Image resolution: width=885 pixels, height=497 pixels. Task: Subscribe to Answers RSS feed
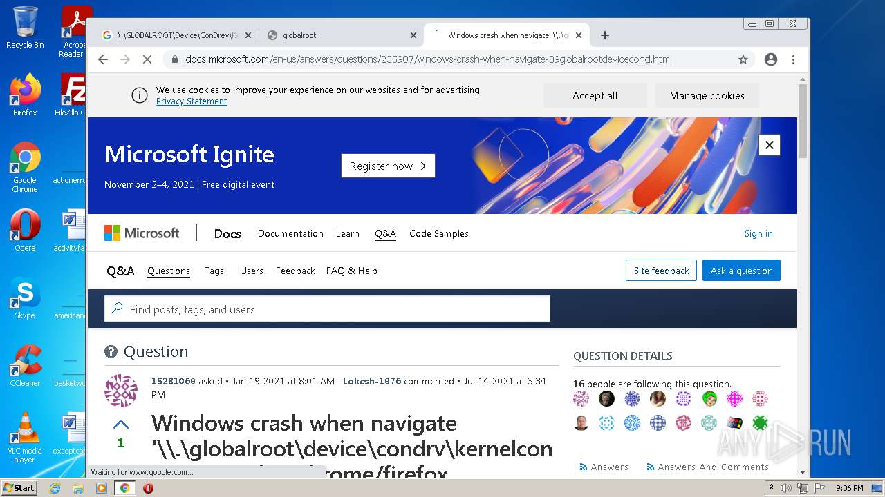click(x=604, y=467)
